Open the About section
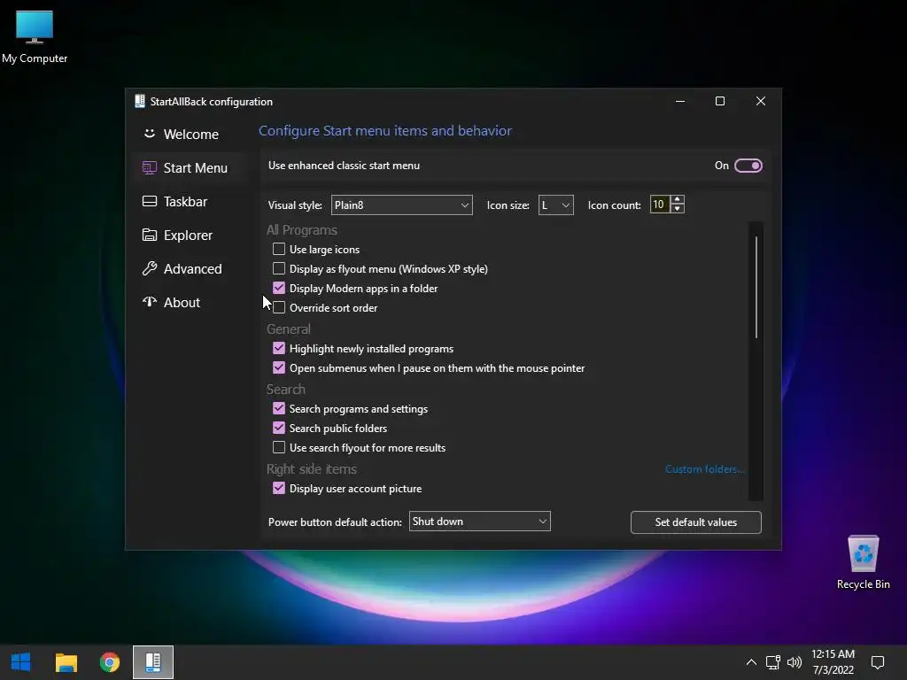907x680 pixels. pyautogui.click(x=191, y=302)
